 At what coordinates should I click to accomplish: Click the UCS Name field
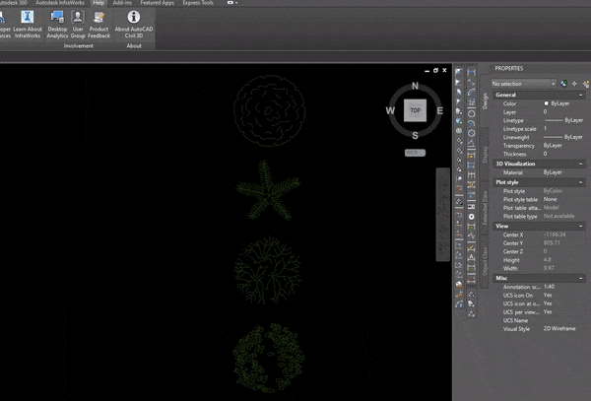click(564, 320)
